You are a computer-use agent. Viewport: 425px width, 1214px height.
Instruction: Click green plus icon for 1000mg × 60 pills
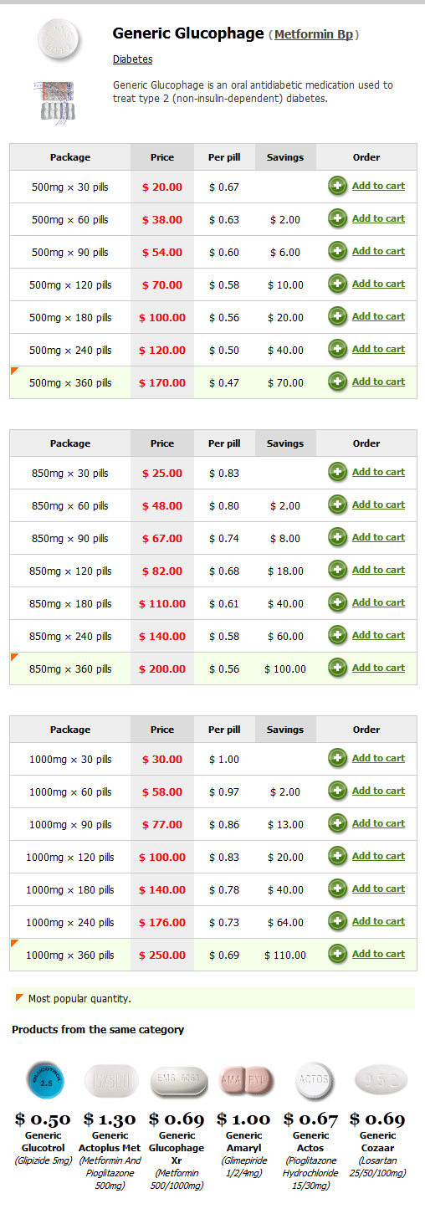pyautogui.click(x=337, y=791)
